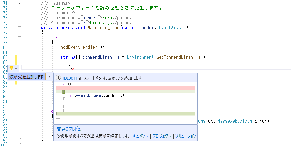
Task: Click the info icon in preview header
Action: pyautogui.click(x=58, y=78)
